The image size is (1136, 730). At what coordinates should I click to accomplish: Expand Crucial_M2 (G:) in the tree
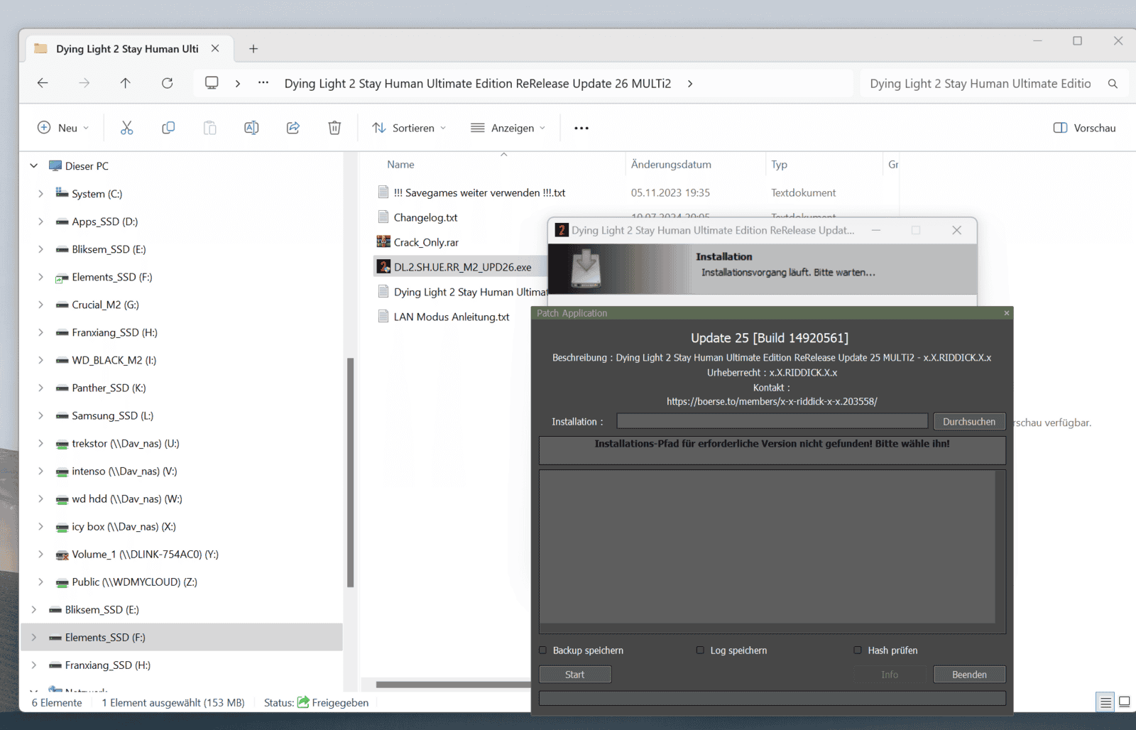click(x=40, y=304)
